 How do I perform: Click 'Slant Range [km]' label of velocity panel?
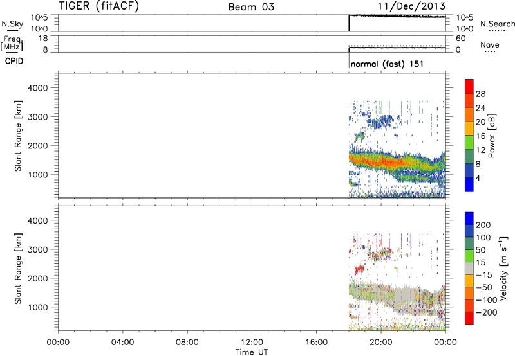[18, 269]
